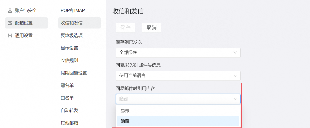Navigate to 假期回复设置

[74, 73]
